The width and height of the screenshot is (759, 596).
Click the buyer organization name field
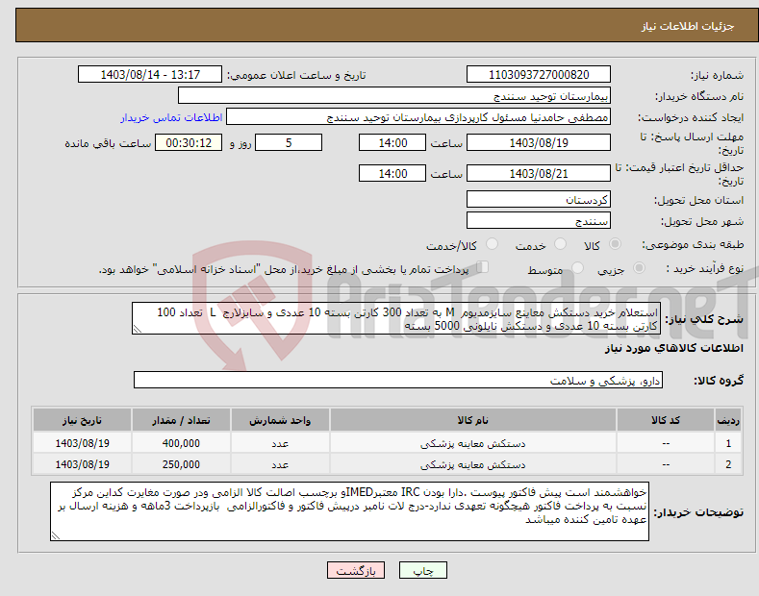click(x=394, y=96)
